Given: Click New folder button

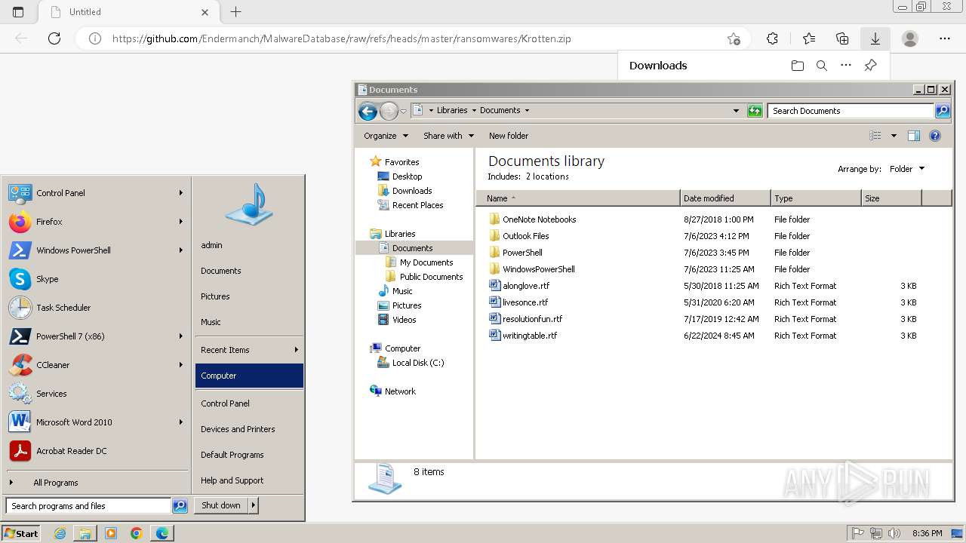Looking at the screenshot, I should pos(509,136).
